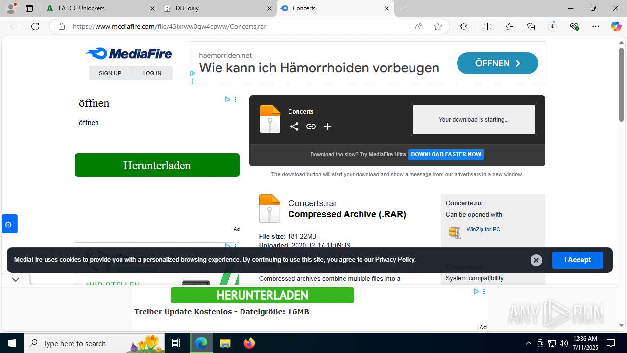Open the Downloads icon in toolbar
627x353 pixels.
pos(553,26)
